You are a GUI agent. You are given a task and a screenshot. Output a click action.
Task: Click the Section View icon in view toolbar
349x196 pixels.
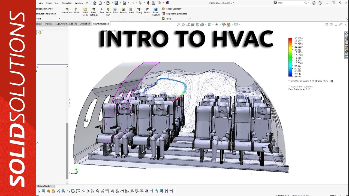193,24
